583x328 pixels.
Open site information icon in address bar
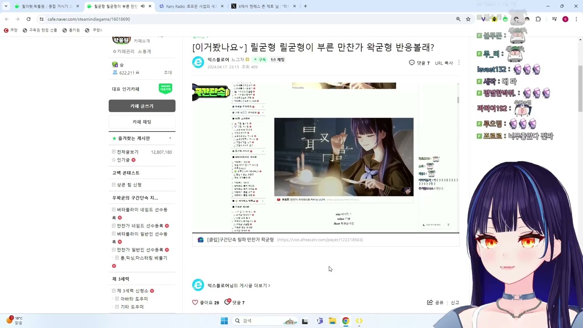click(x=41, y=19)
